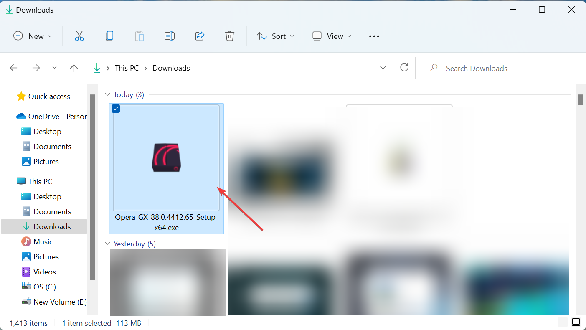Click the magnifier icon in search box

pyautogui.click(x=434, y=68)
